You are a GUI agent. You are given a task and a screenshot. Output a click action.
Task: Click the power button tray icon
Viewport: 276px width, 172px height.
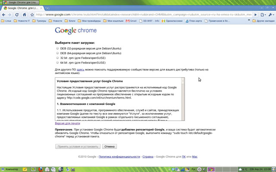(x=199, y=169)
